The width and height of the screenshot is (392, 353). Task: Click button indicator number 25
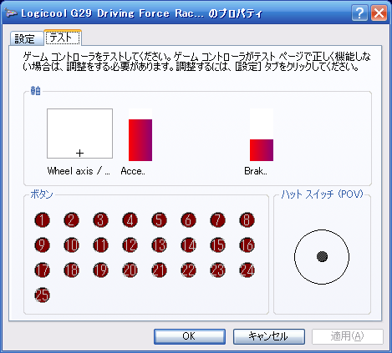[42, 295]
